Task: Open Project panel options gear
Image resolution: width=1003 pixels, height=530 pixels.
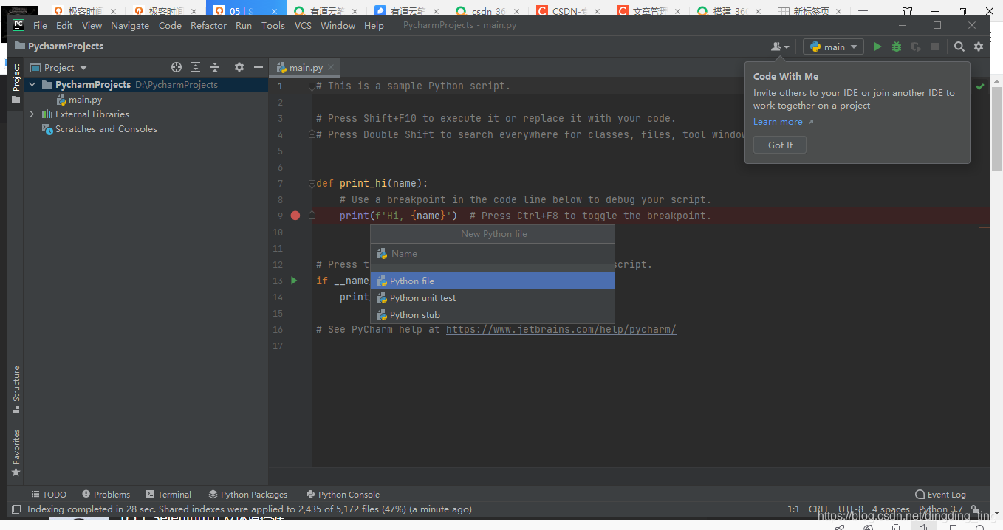Action: (x=239, y=67)
